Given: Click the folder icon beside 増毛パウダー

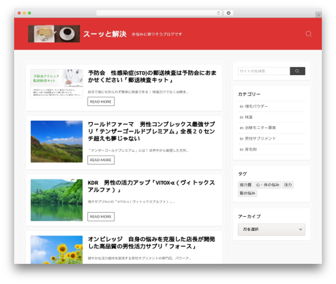Looking at the screenshot, I should (x=241, y=107).
